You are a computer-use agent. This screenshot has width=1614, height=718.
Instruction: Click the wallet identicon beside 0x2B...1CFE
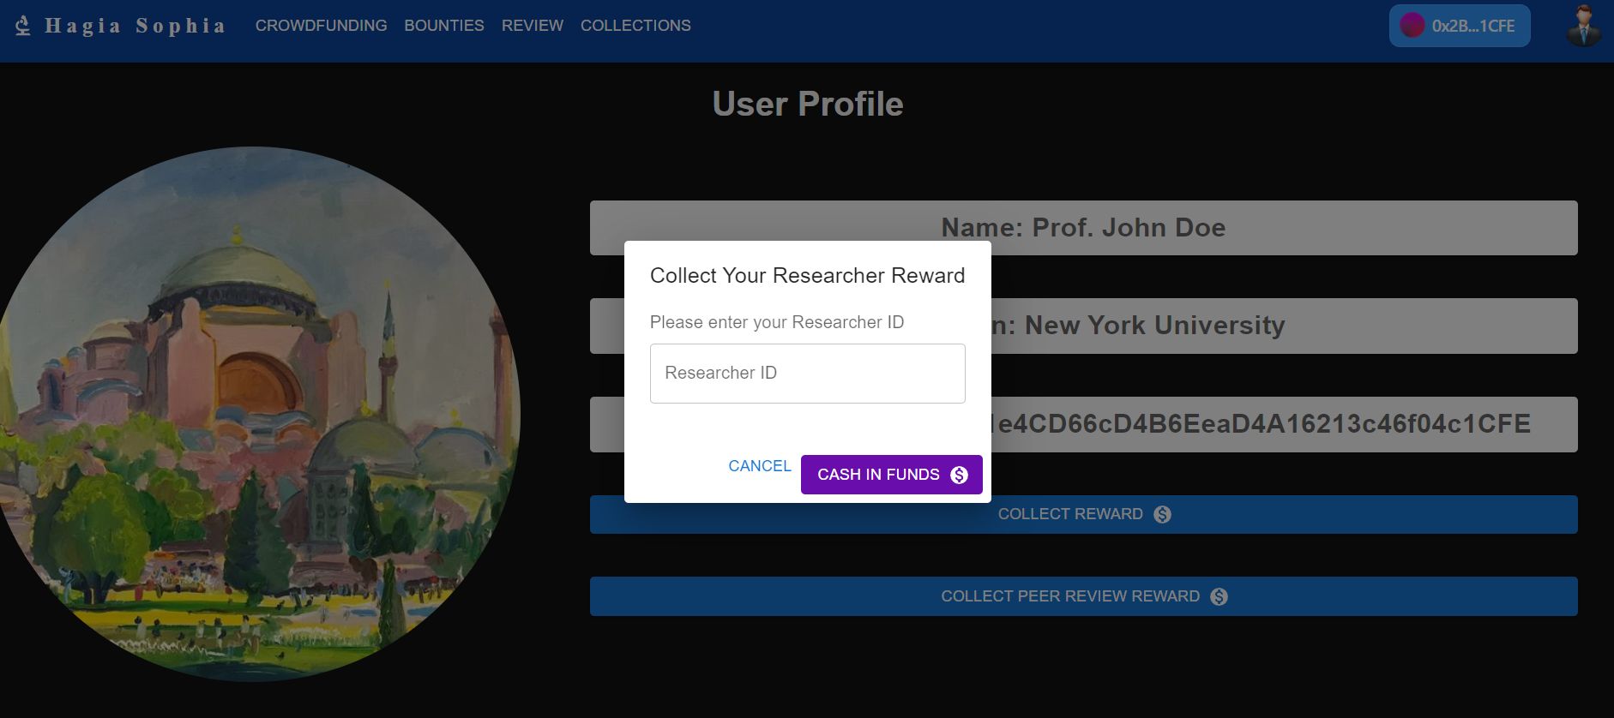click(1412, 26)
